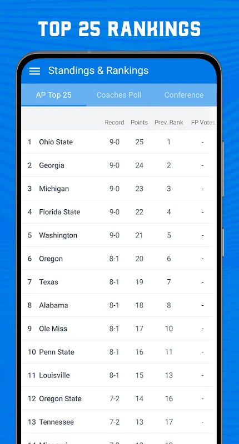Open Michigan in the rankings list
This screenshot has width=239, height=444.
click(x=119, y=189)
